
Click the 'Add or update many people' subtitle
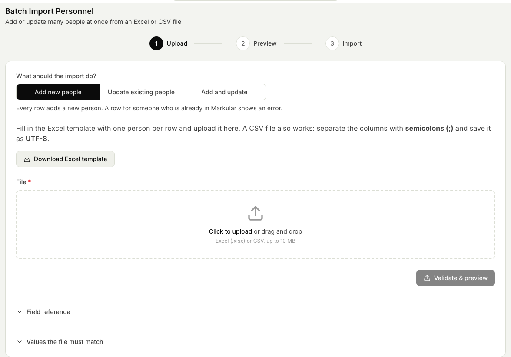pyautogui.click(x=93, y=22)
